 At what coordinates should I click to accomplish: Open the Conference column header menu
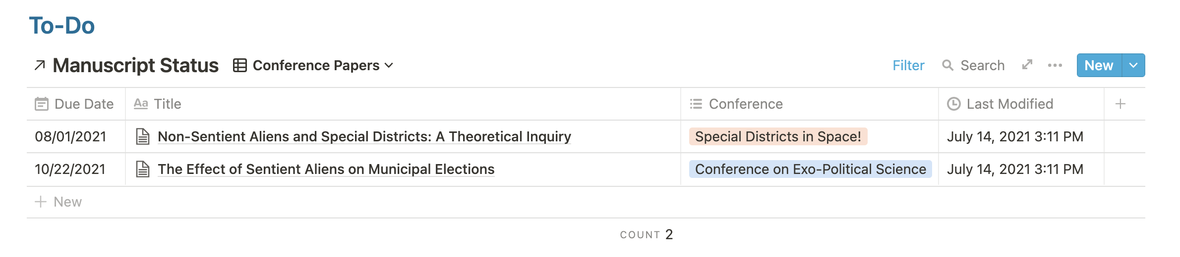click(809, 104)
